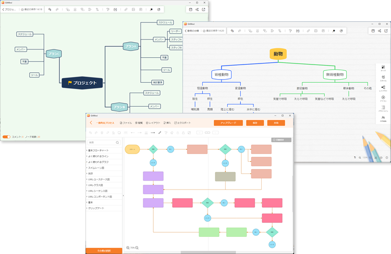Click the orange アップグレード button
Screen dimensions: 391x254
pyautogui.click(x=228, y=123)
